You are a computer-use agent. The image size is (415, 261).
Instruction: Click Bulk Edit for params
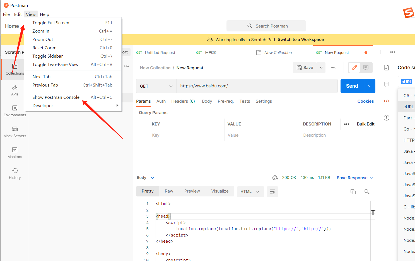pos(366,124)
